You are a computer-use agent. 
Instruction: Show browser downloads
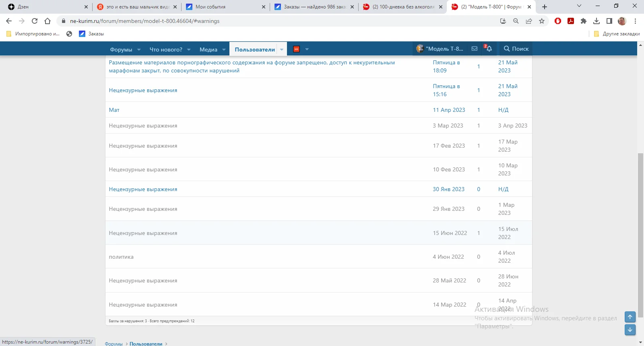click(597, 21)
